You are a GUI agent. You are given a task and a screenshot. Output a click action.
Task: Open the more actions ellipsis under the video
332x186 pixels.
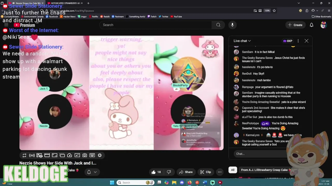[x=220, y=172]
